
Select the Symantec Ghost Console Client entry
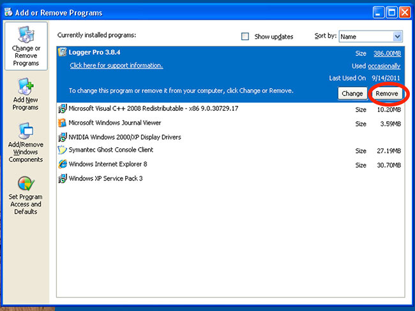pyautogui.click(x=230, y=150)
